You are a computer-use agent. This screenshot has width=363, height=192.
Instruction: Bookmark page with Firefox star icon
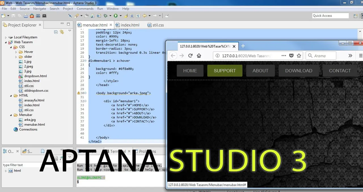pos(299,56)
